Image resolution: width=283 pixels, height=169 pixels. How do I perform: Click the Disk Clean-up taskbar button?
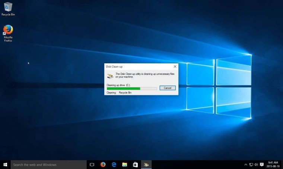click(147, 165)
